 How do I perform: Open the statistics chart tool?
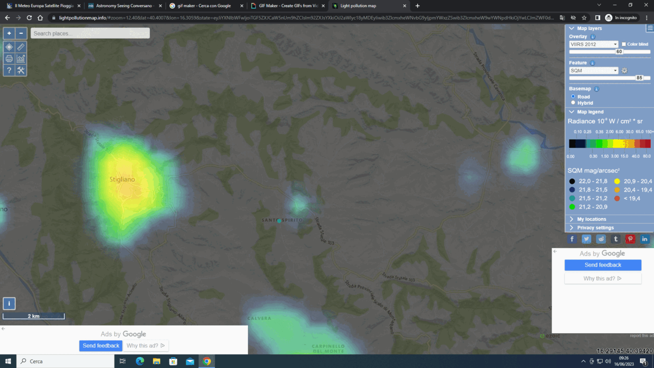click(x=21, y=59)
